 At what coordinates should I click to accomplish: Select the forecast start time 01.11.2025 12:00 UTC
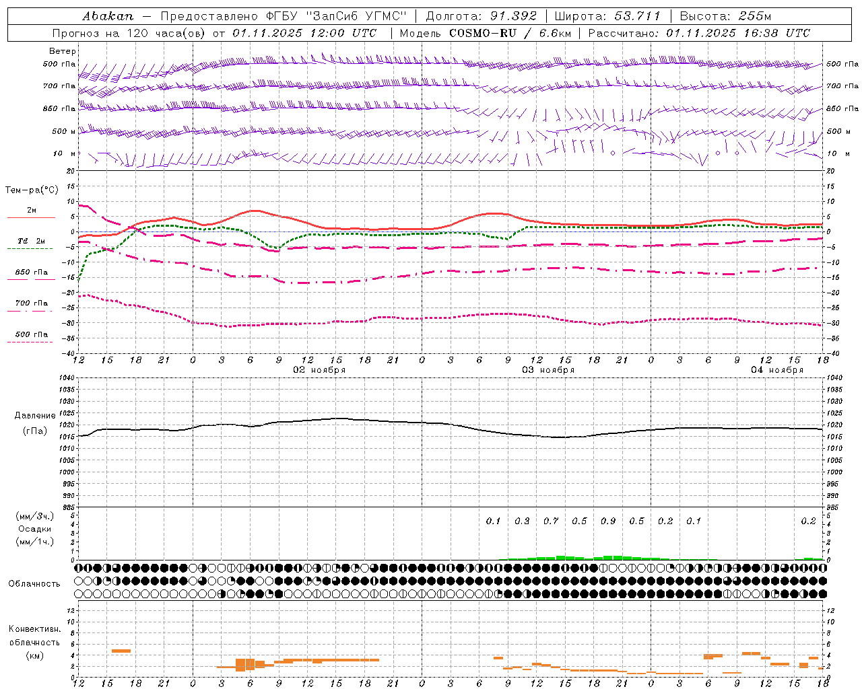tap(304, 33)
